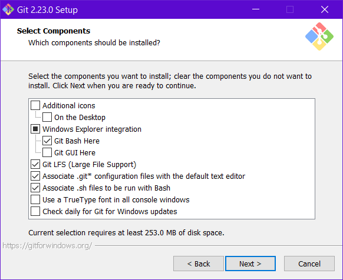The width and height of the screenshot is (343, 280).
Task: Close the Git Setup window
Action: (x=325, y=9)
